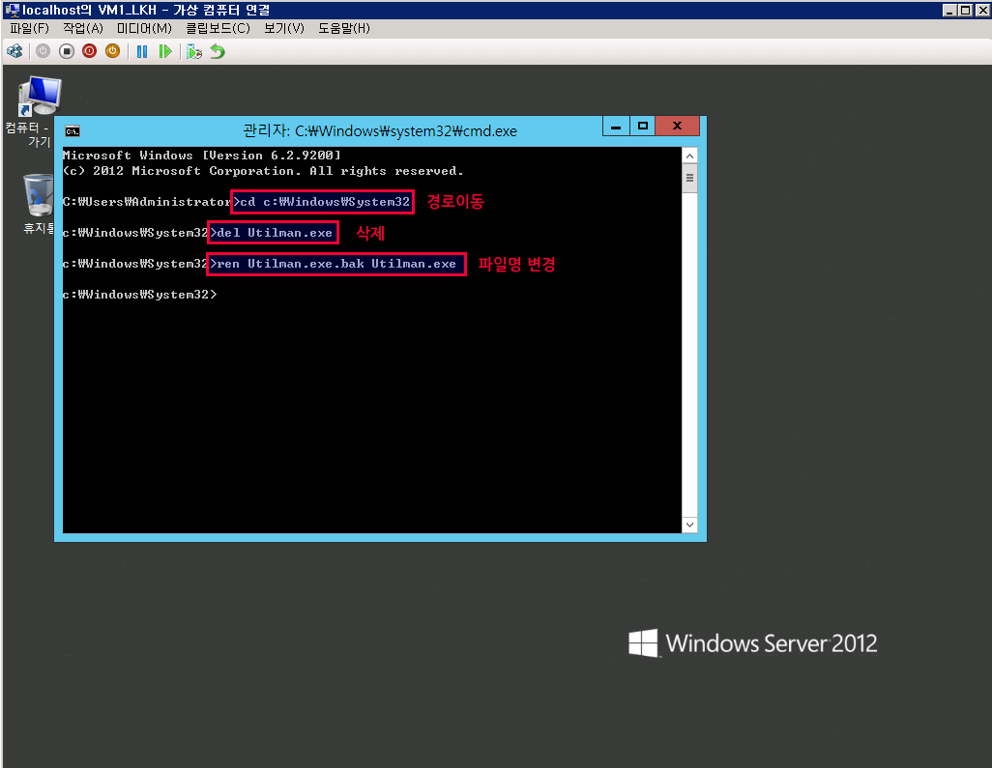
Task: Revert the VM with the green undo arrow
Action: coord(218,51)
